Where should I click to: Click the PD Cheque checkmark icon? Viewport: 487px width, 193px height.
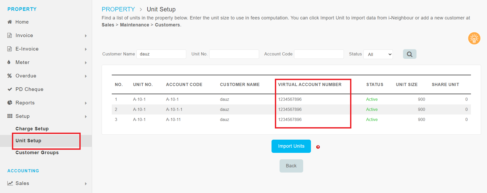pos(10,89)
